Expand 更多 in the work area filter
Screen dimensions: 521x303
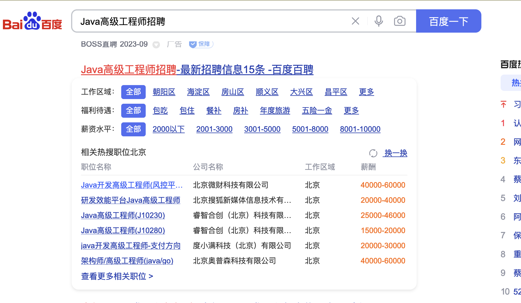coord(366,92)
